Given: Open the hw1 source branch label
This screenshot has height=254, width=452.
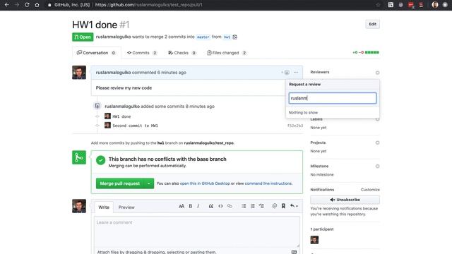Looking at the screenshot, I should (227, 37).
